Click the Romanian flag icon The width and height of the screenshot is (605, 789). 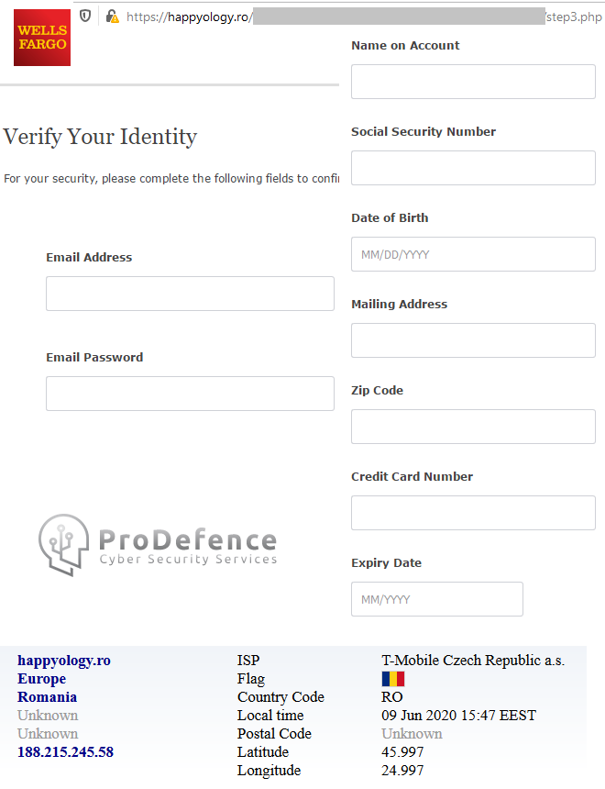click(x=392, y=679)
